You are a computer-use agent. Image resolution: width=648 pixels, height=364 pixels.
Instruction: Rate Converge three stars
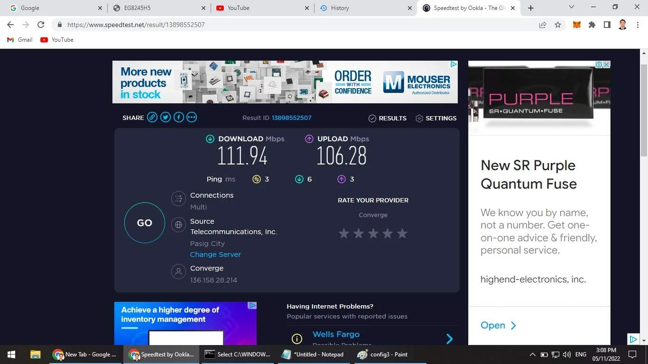373,233
